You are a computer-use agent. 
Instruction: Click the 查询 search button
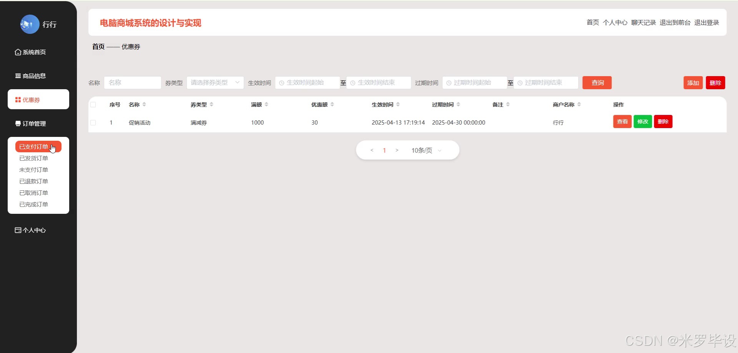597,83
